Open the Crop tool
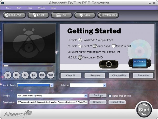The width and height of the screenshot is (158, 119). tap(85, 15)
